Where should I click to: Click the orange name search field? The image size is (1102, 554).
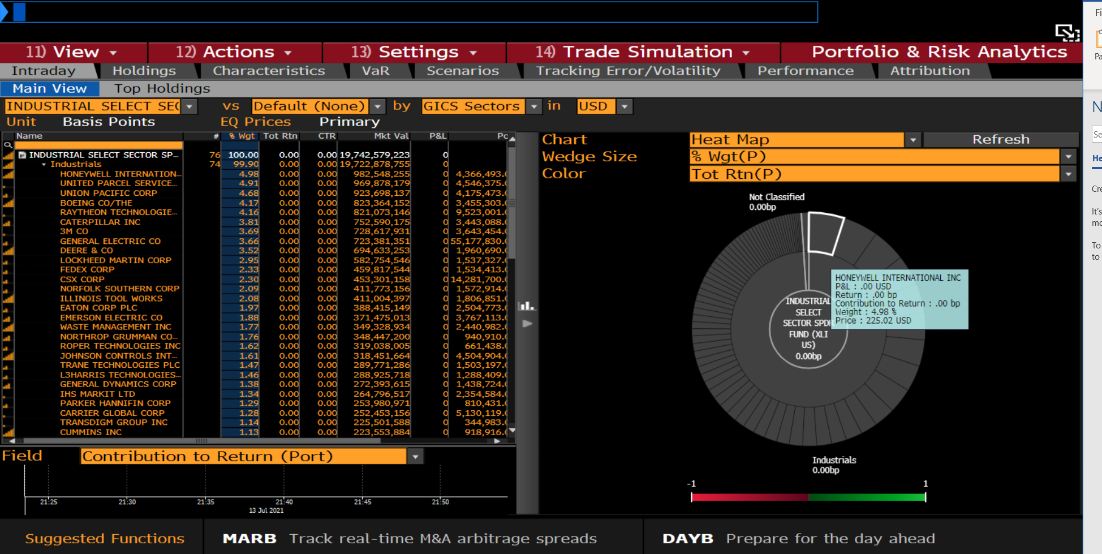(x=98, y=145)
